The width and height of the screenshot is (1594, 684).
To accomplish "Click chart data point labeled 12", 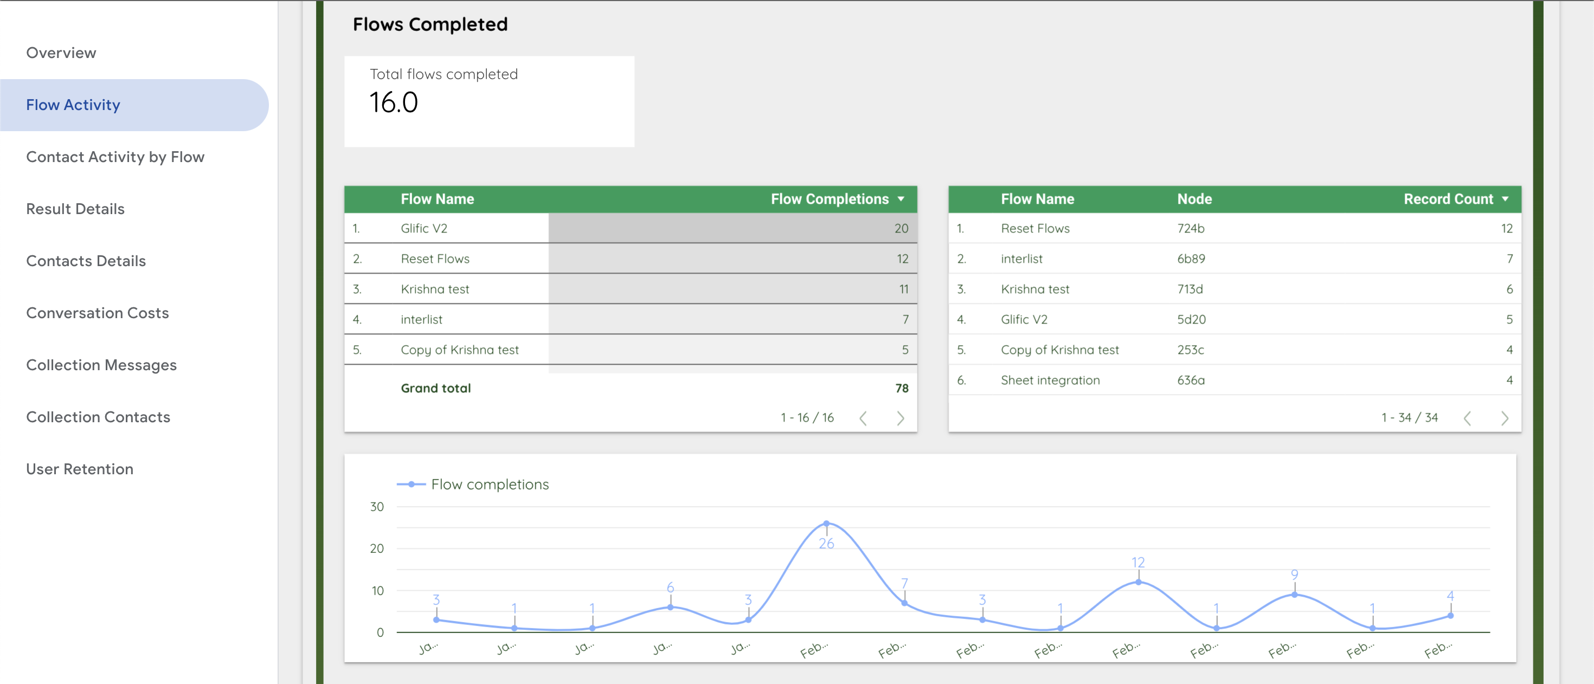I will tap(1138, 582).
